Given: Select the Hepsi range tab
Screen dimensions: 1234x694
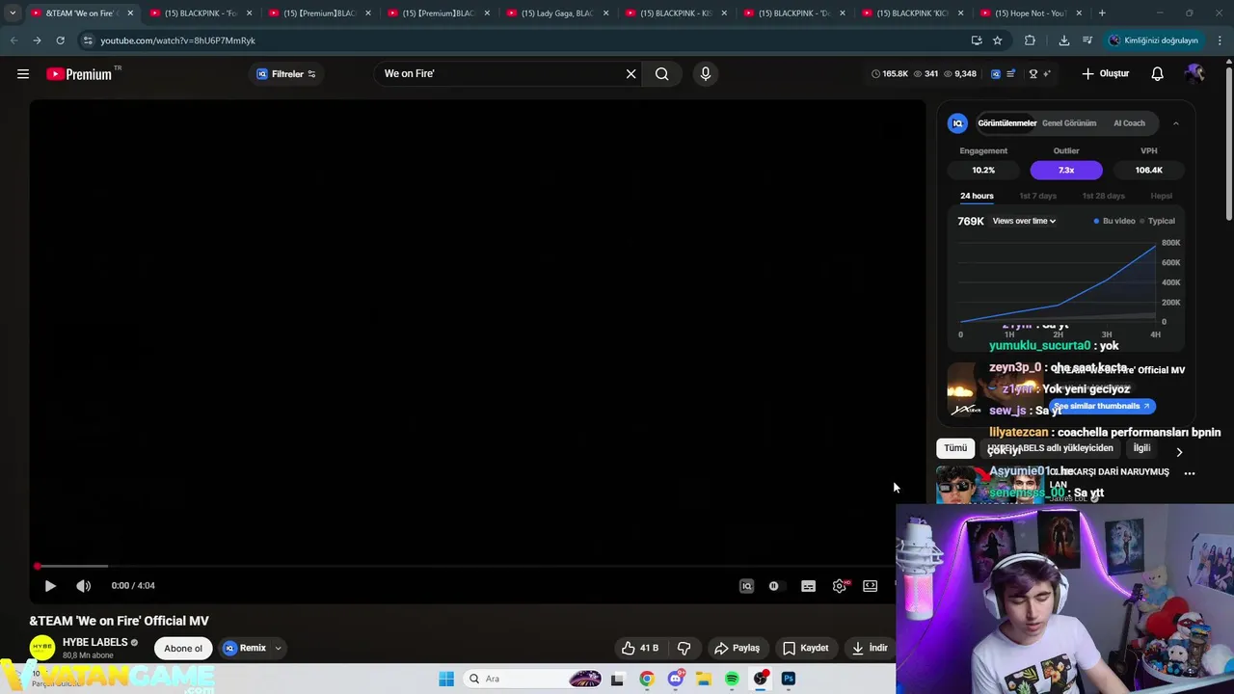Looking at the screenshot, I should point(1161,197).
